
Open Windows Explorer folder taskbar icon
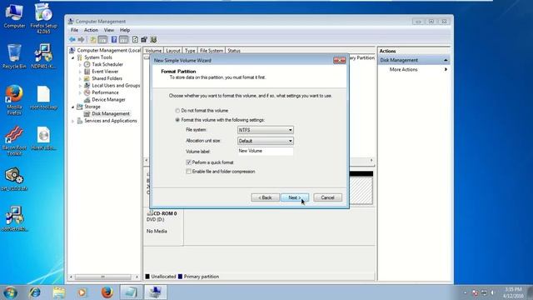coord(59,292)
